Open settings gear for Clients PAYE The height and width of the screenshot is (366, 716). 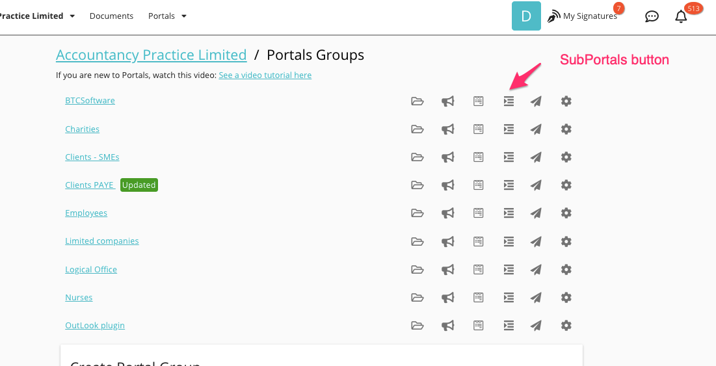[566, 185]
